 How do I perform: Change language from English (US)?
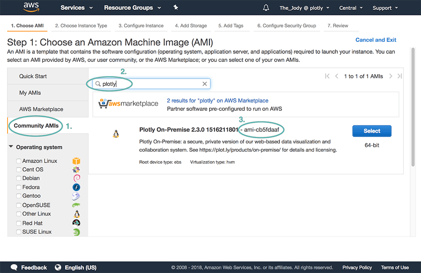(76, 268)
